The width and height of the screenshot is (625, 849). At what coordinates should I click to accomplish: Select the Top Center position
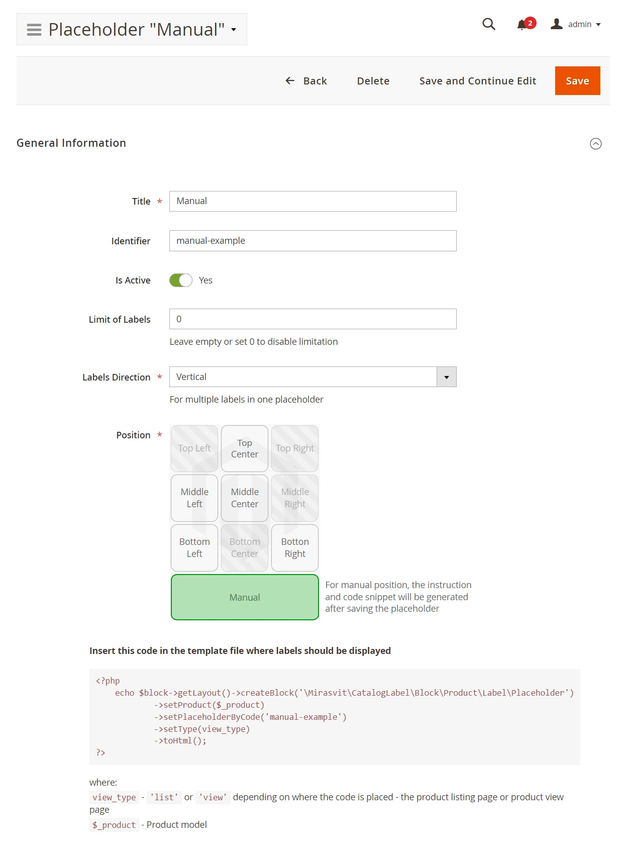(x=245, y=448)
